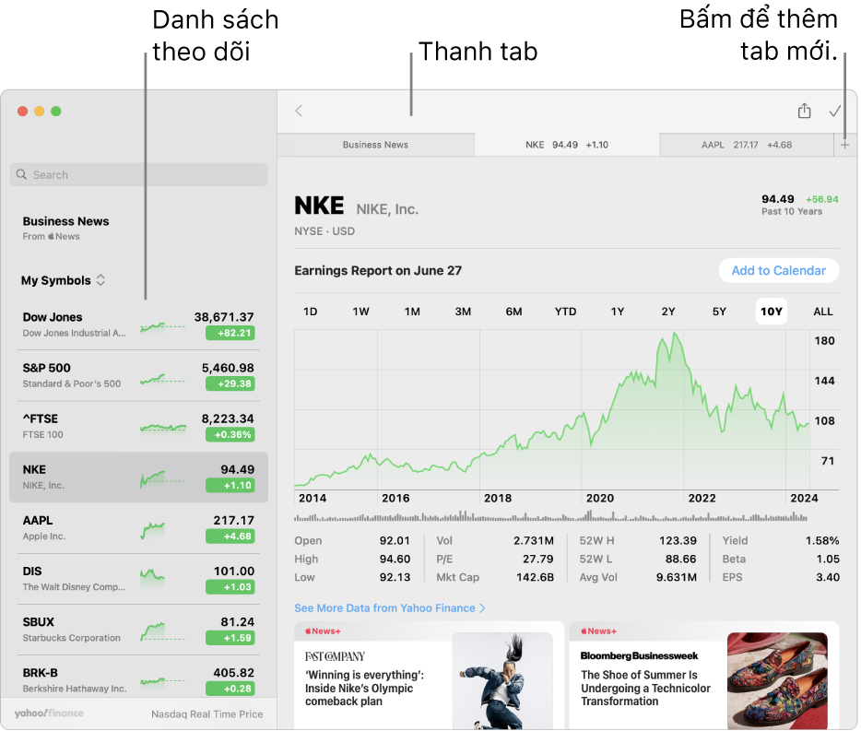
Task: Select the 10Y chart range
Action: click(771, 312)
